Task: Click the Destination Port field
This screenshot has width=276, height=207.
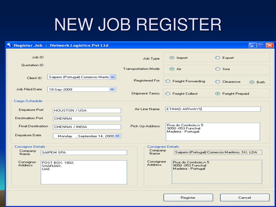Action: tap(87, 119)
